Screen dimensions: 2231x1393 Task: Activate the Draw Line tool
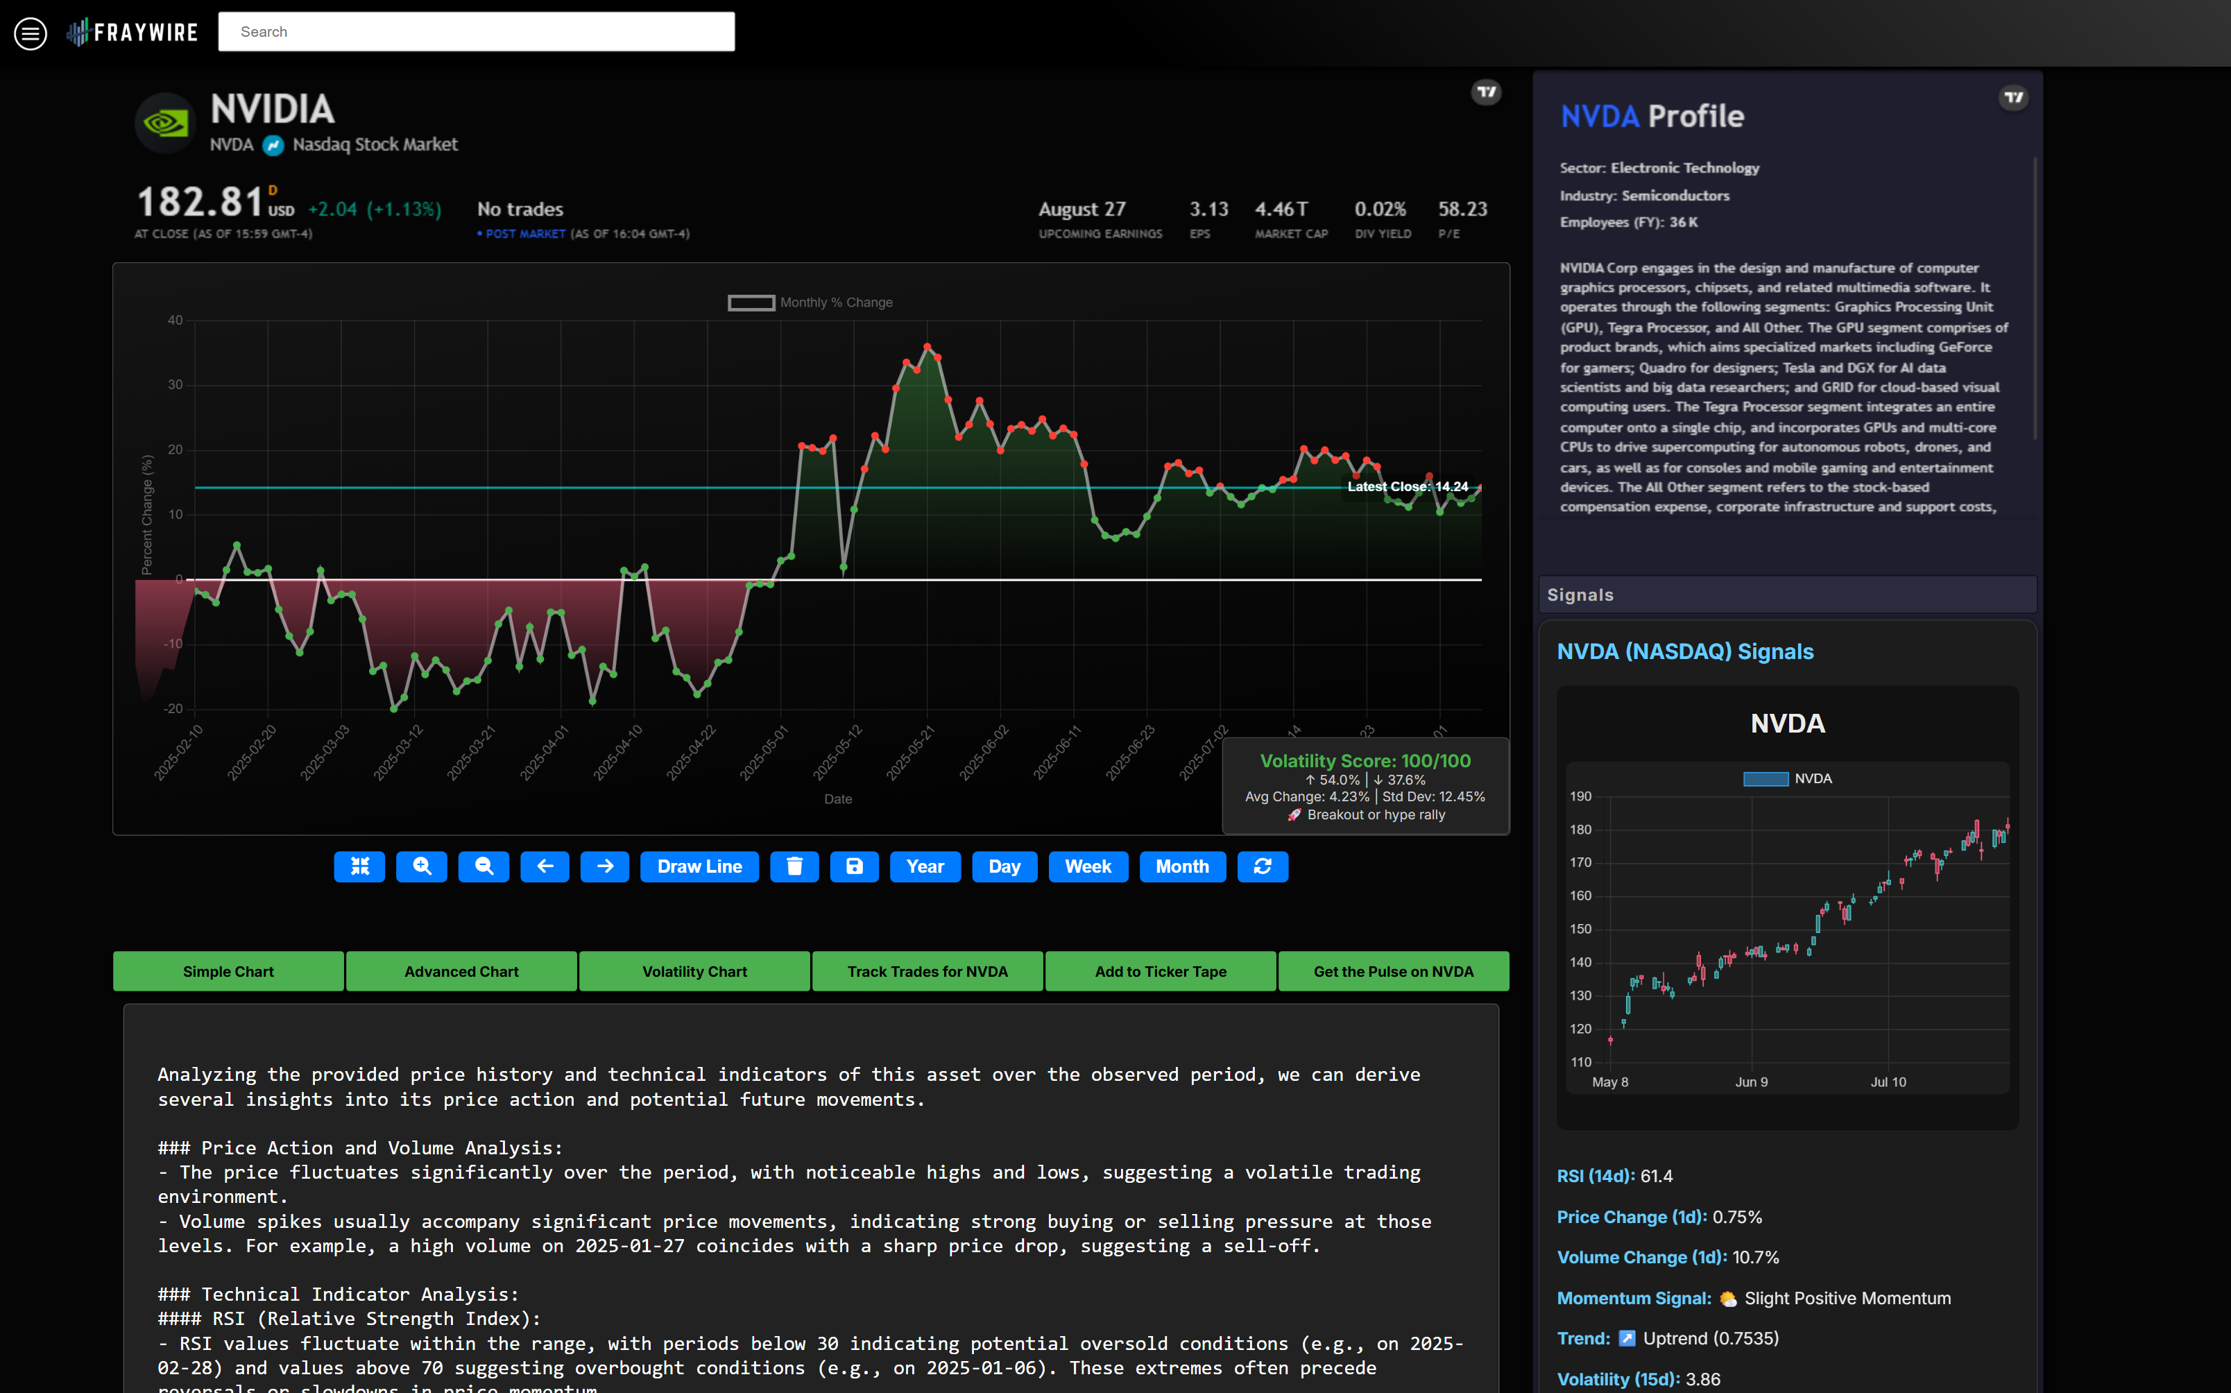(699, 866)
